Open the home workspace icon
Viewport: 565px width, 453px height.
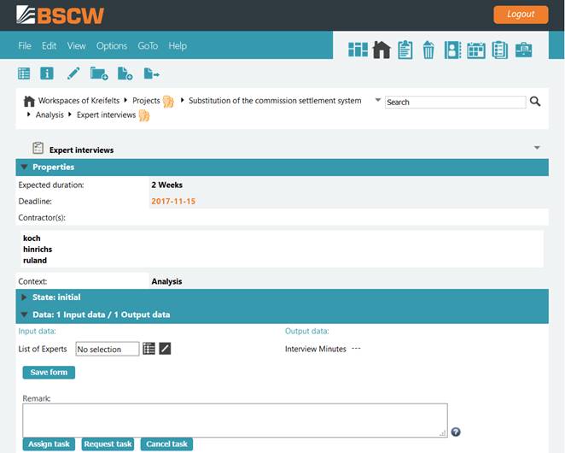click(x=382, y=50)
